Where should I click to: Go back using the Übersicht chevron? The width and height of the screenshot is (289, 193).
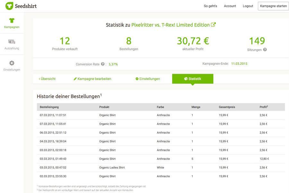tap(39, 79)
